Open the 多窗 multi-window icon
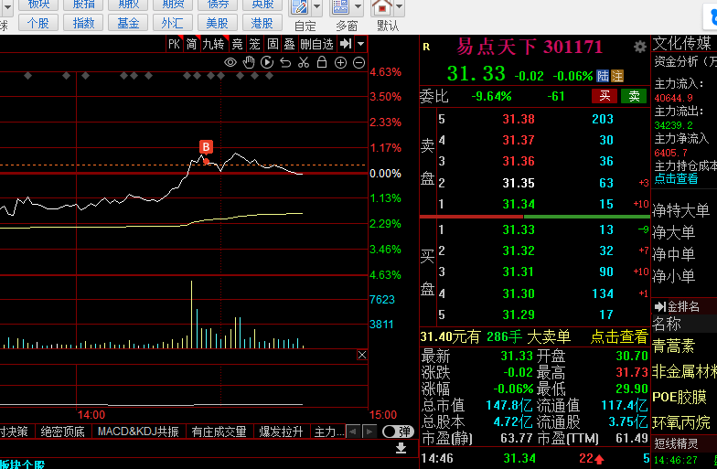 pos(340,7)
